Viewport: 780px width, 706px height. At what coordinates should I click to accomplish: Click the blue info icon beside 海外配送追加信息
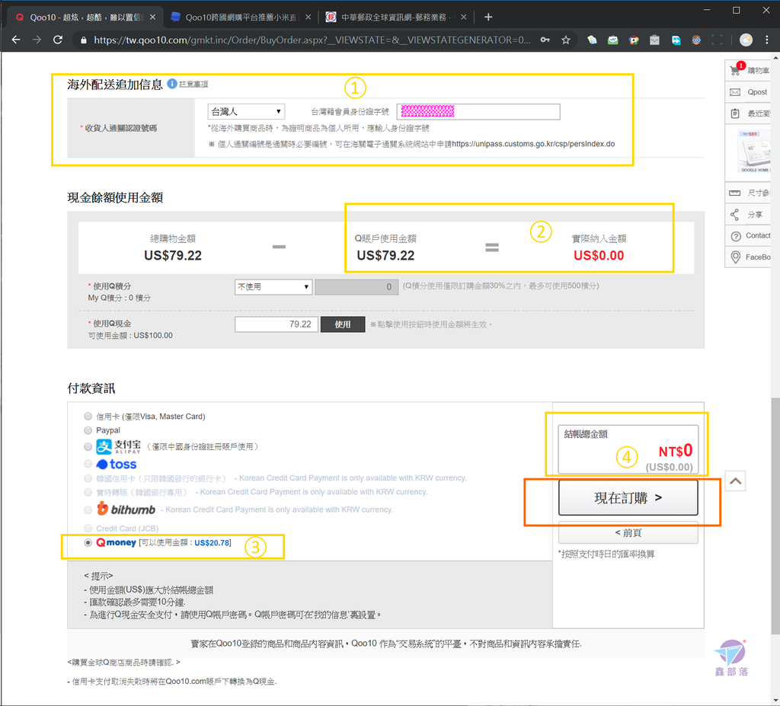[x=172, y=84]
